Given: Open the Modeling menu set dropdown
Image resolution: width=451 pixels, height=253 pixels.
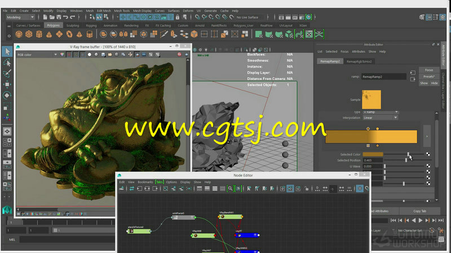Looking at the screenshot, I should point(20,17).
